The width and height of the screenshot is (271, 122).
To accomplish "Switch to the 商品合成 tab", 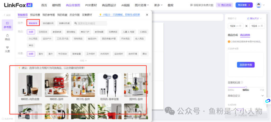I will 233,35.
